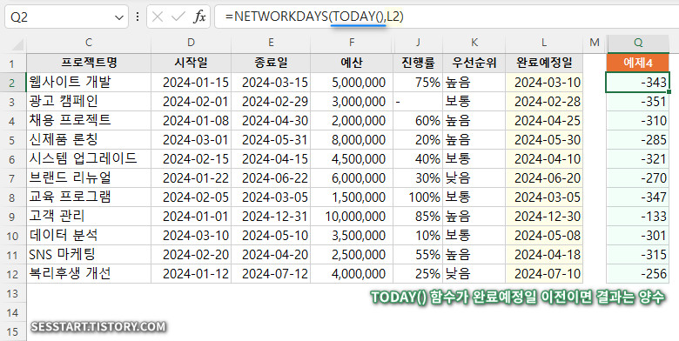
Task: Select the 시스템 업그레이드 cell
Action: tap(89, 159)
